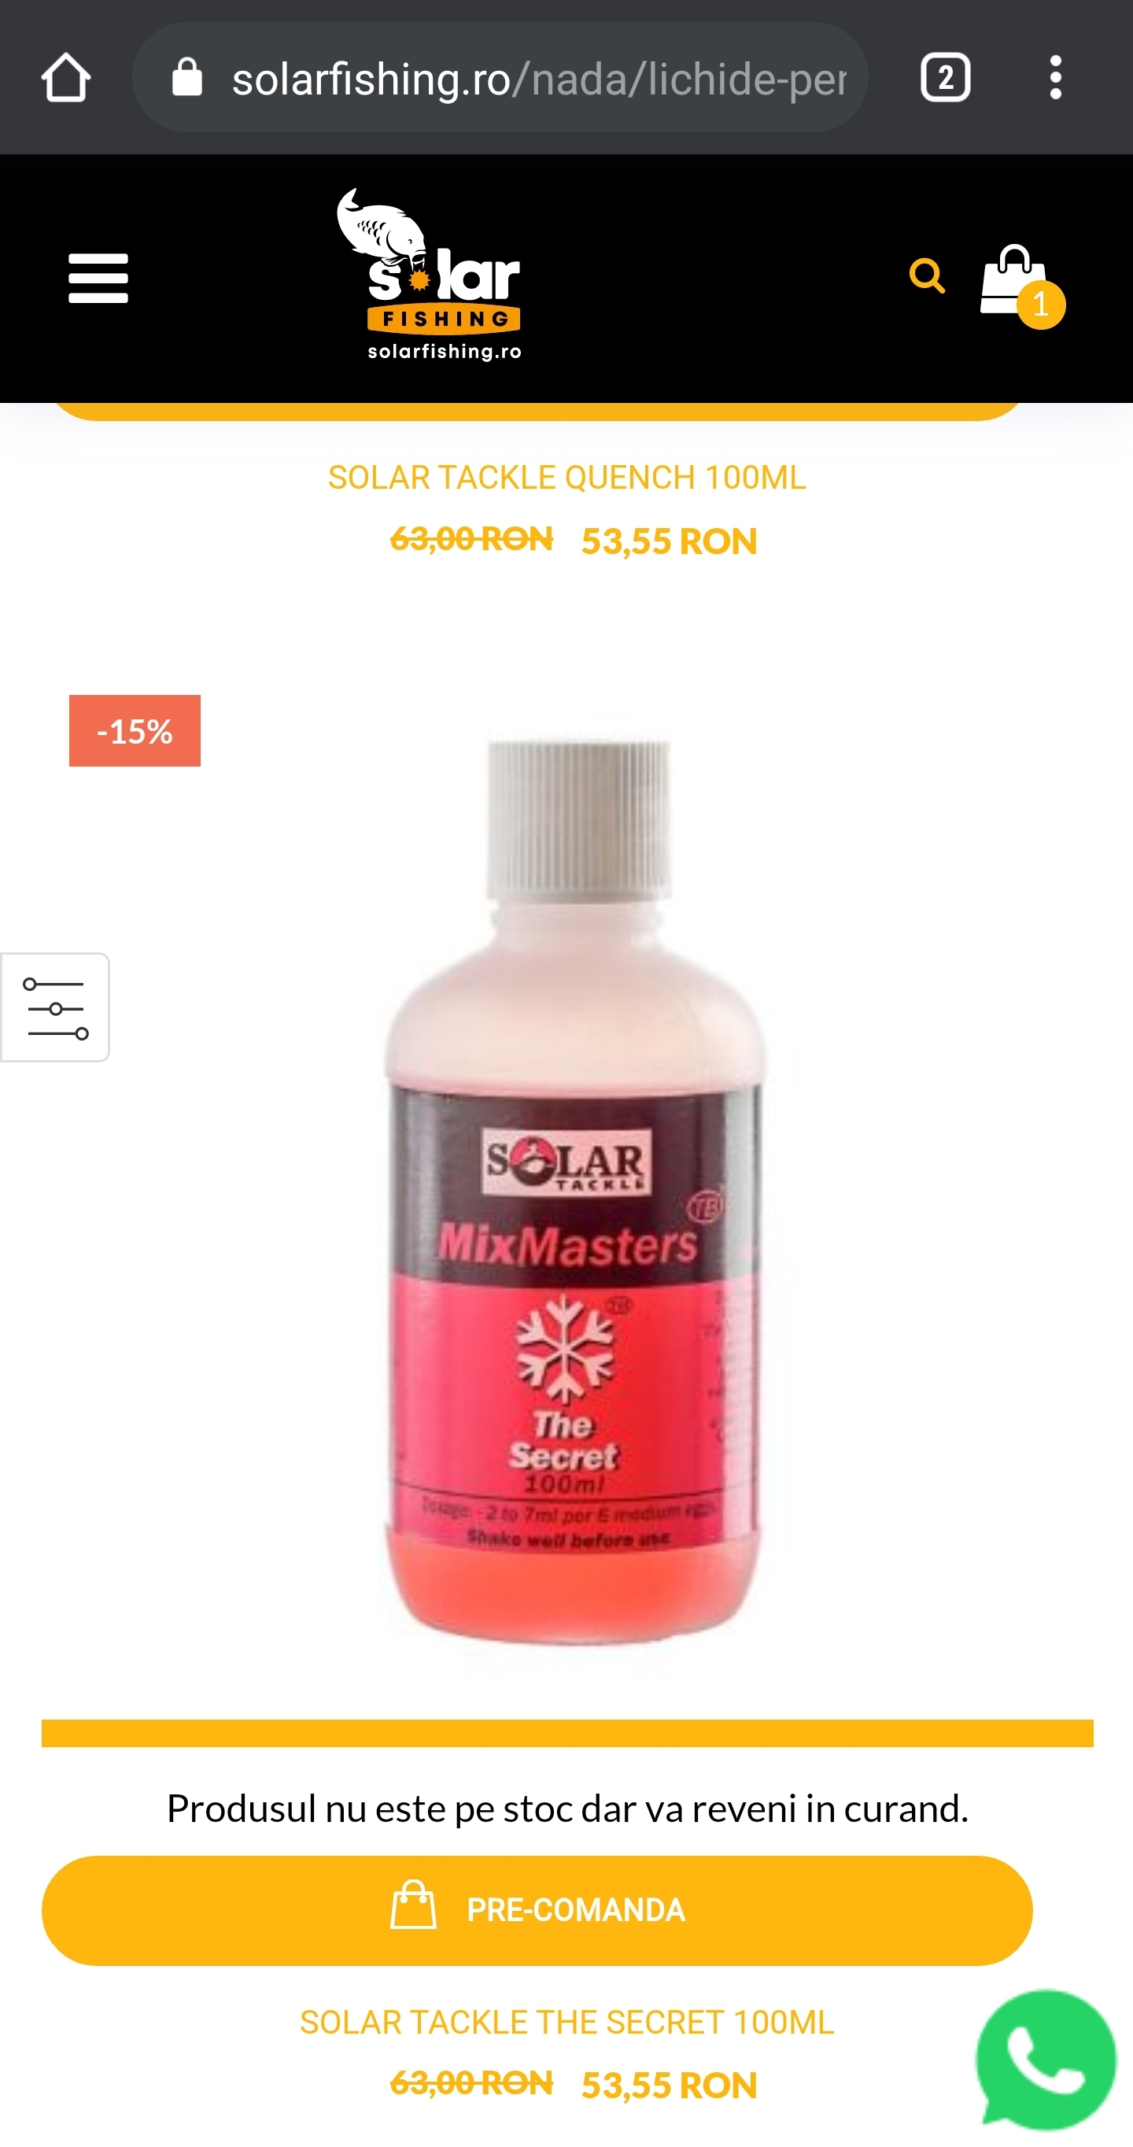Open the shopping cart bag icon
The height and width of the screenshot is (2147, 1133).
tap(1012, 279)
